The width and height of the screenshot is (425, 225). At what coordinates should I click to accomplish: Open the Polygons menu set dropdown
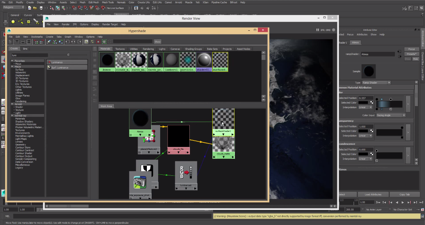coord(13,8)
